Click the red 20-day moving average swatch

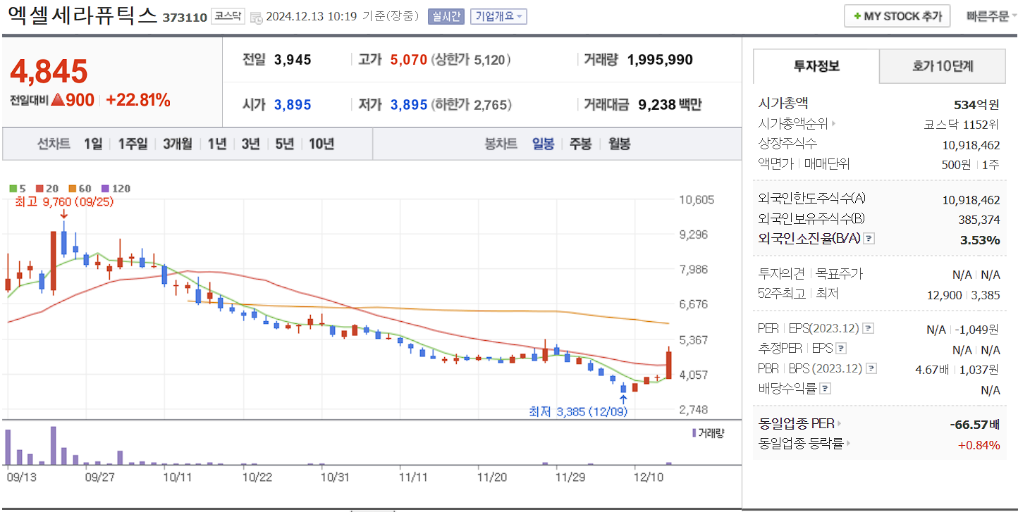click(x=39, y=189)
